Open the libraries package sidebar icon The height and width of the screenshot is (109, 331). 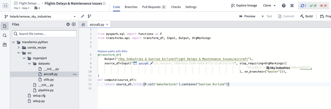pyautogui.click(x=4, y=45)
